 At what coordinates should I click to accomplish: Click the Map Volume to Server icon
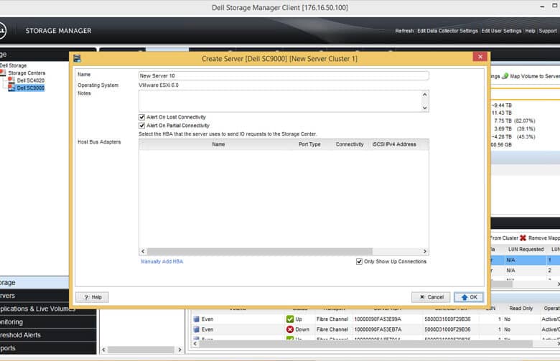[505, 76]
